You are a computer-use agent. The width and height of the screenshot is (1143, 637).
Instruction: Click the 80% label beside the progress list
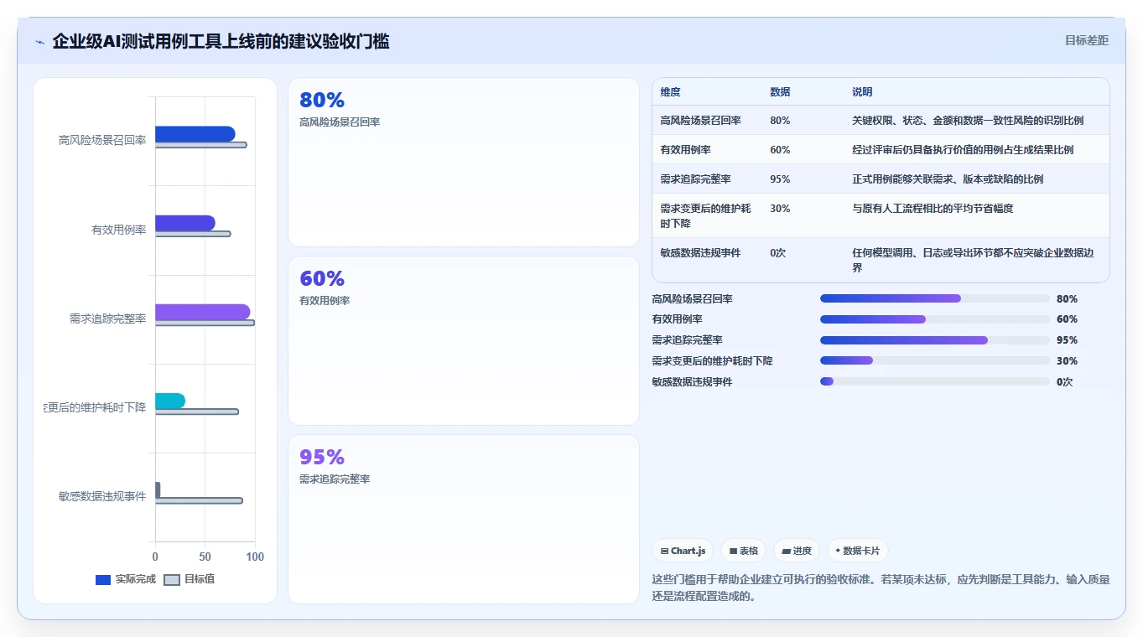point(1067,298)
